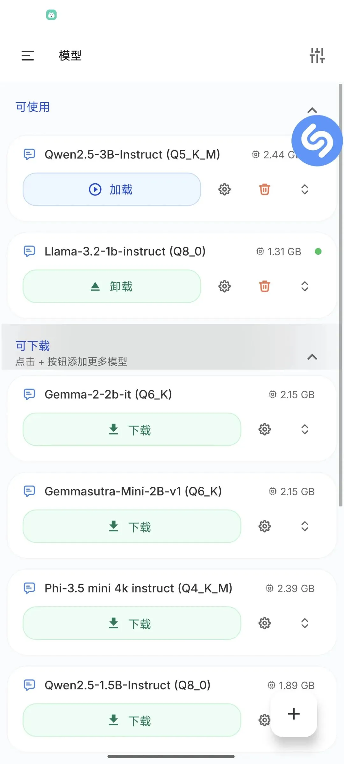Open the model filter sliders icon
Viewport: 344px width, 764px height.
pyautogui.click(x=317, y=55)
